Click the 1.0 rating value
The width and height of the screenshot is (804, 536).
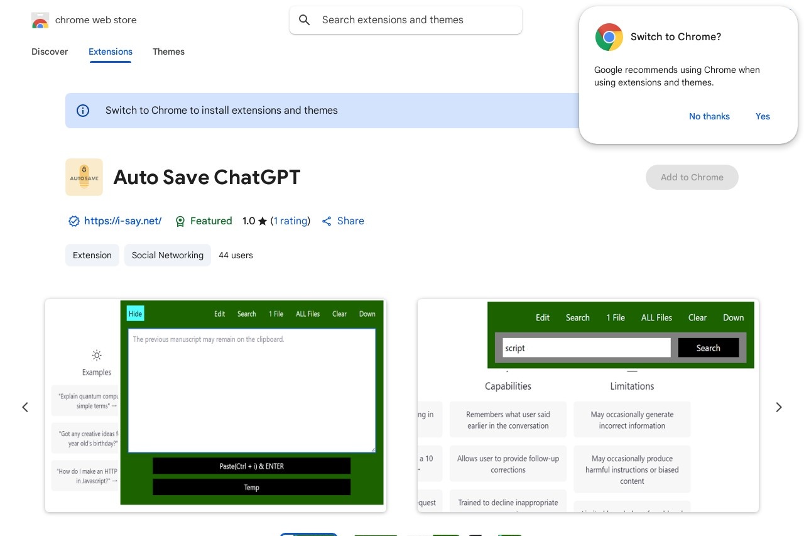(249, 221)
